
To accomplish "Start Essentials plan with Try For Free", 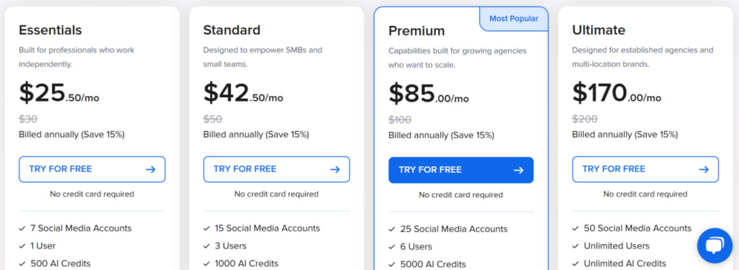I will pyautogui.click(x=92, y=169).
